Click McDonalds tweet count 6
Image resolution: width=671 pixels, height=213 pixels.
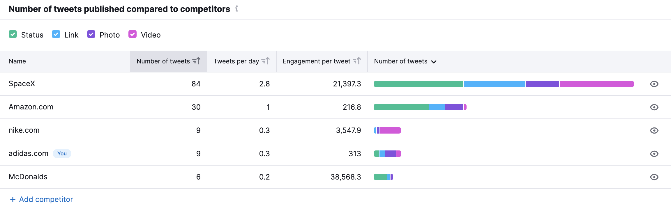coord(198,177)
